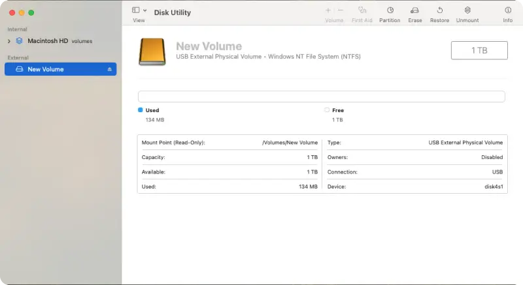Click the Type value USB External Physical Volume
Screen dimensions: 523x285
tap(465, 143)
